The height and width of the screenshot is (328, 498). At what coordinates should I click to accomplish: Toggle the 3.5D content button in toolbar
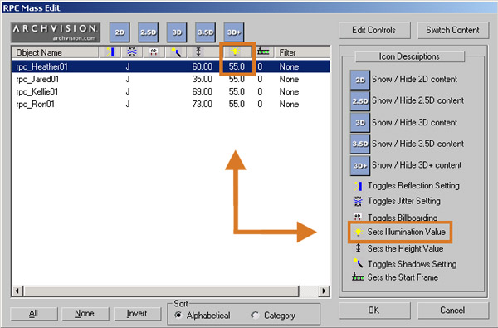pos(206,32)
